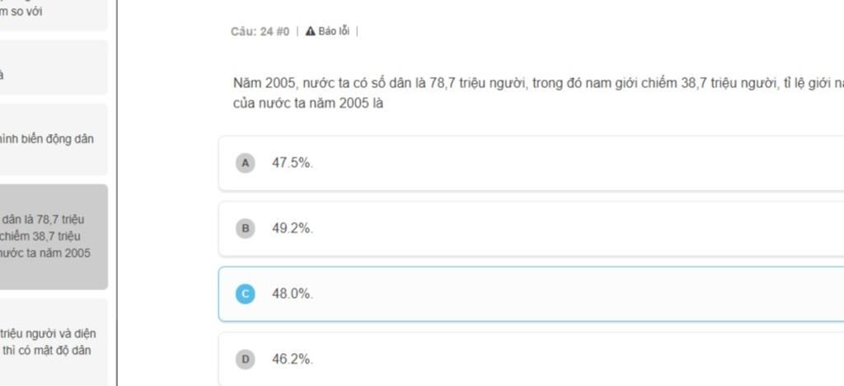The height and width of the screenshot is (386, 844).
Task: Select the answer text 47.5%
Action: tap(293, 163)
